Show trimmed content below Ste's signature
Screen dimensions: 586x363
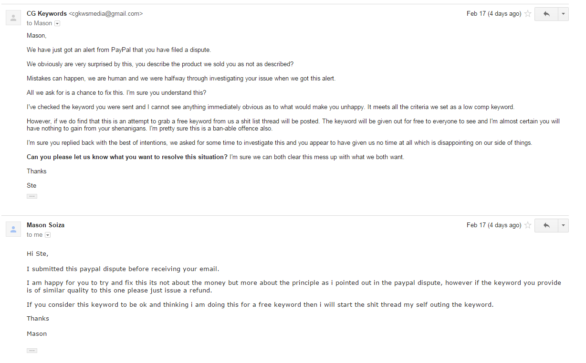point(32,196)
